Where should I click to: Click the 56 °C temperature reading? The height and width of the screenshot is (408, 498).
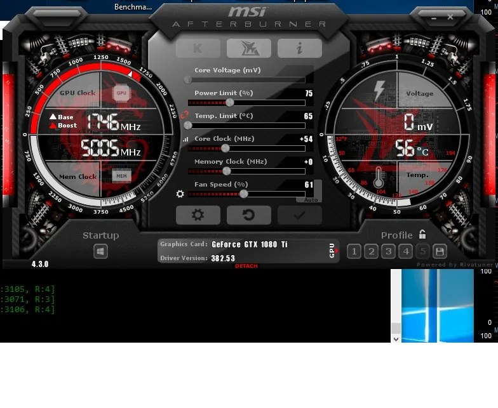(412, 148)
